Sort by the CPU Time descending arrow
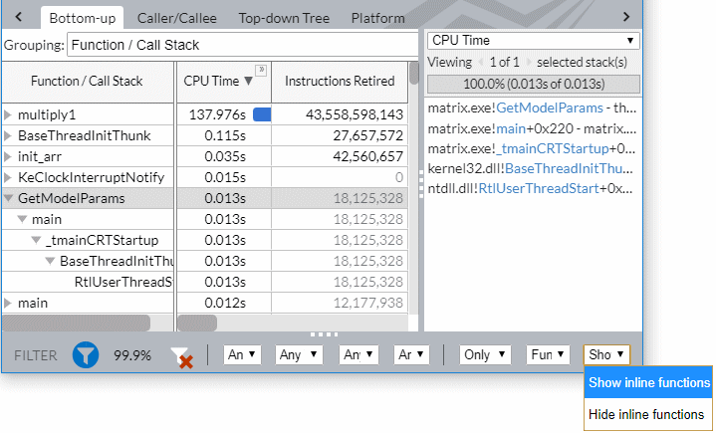This screenshot has height=433, width=716. [248, 82]
